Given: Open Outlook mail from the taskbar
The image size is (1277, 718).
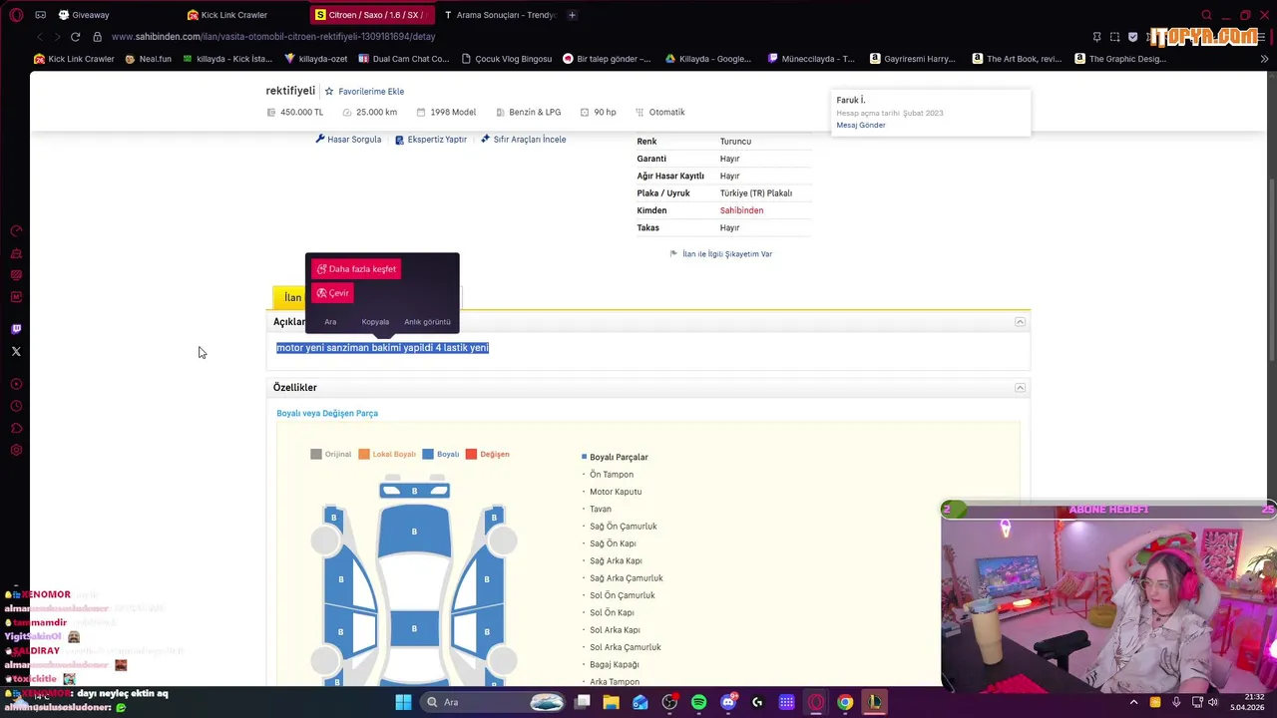Looking at the screenshot, I should 640,702.
